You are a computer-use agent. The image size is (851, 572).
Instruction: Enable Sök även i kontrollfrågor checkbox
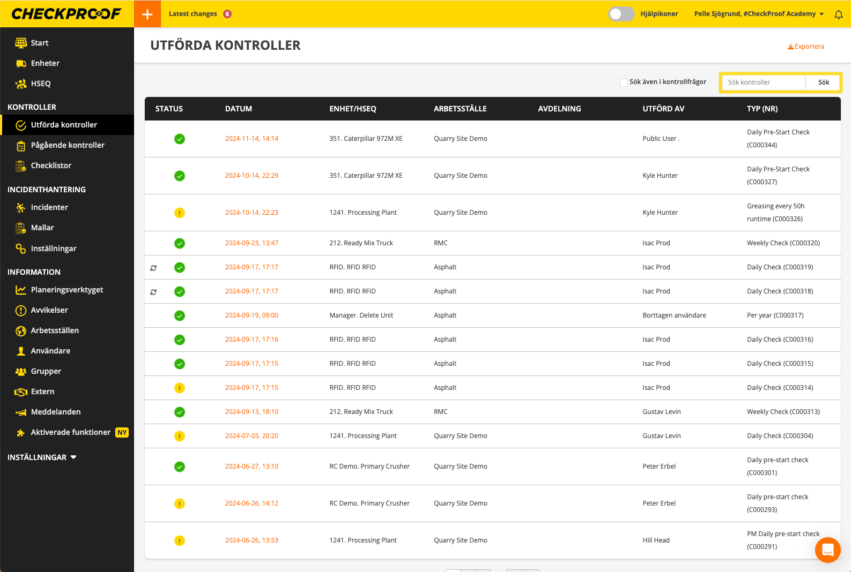point(623,82)
